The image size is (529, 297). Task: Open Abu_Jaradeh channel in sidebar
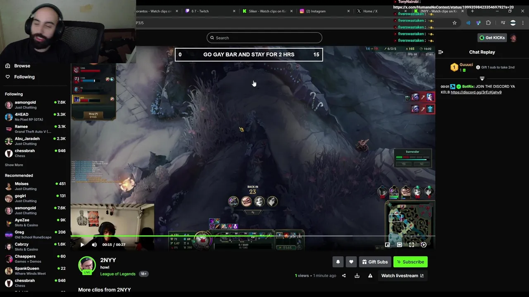35,141
